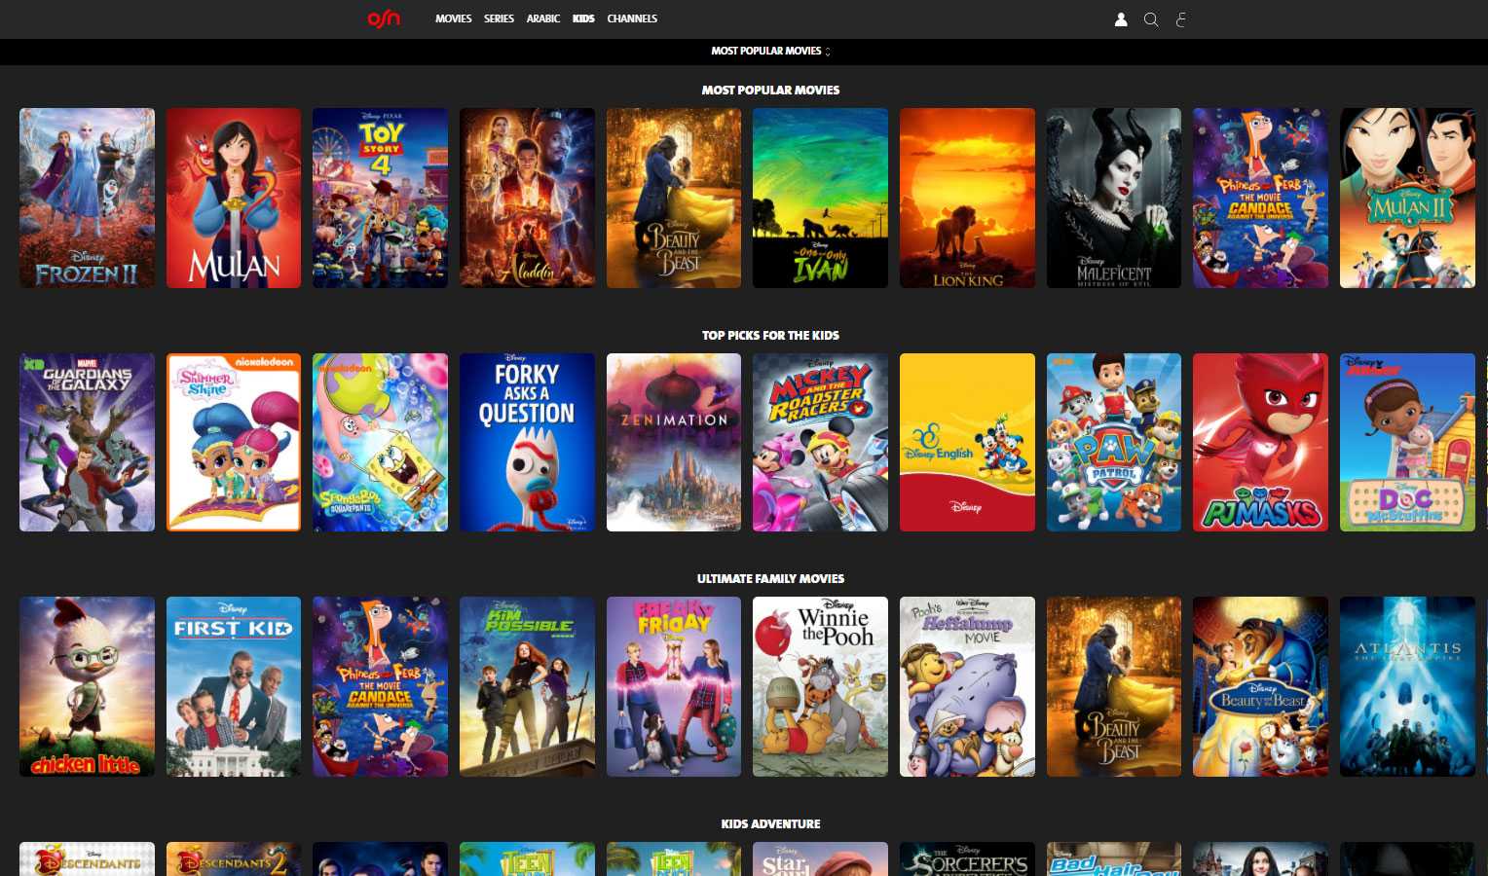Select the Atlantis The Lost Empire poster
Screen dimensions: 1488x876
click(1407, 686)
